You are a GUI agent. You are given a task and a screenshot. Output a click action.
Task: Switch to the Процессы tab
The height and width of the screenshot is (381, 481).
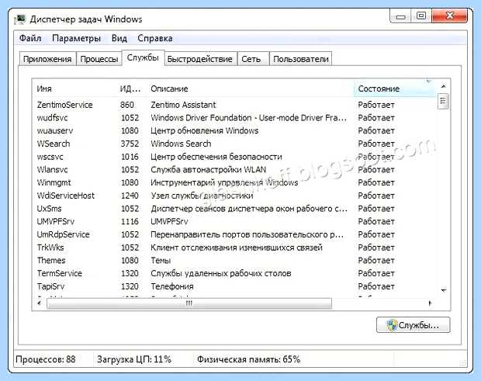pos(99,59)
